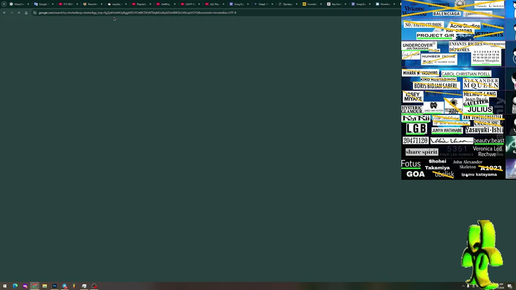Close the Google tab
Viewport: 516px width, 290px height.
[52, 4]
